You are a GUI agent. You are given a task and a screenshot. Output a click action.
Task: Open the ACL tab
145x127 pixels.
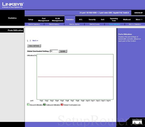click(x=81, y=20)
